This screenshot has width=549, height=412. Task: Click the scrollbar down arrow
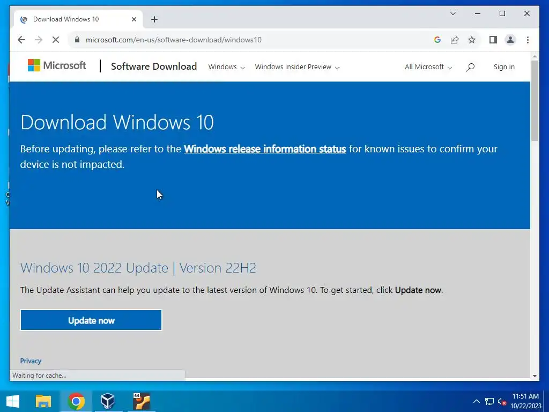(535, 376)
